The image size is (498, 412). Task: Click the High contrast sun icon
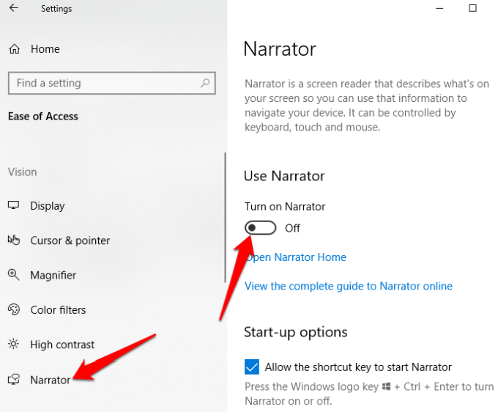point(14,344)
